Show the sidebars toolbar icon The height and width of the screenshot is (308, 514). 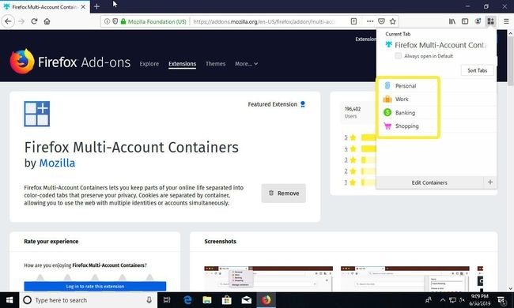pyautogui.click(x=465, y=21)
